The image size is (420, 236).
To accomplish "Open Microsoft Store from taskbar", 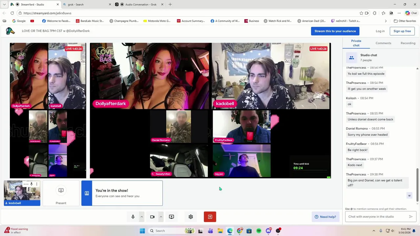I will (249, 231).
